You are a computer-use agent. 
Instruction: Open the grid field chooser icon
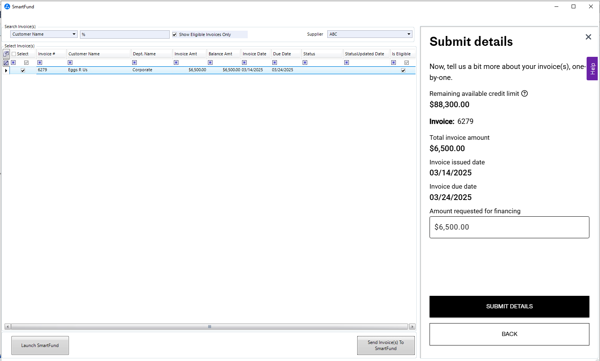click(6, 54)
